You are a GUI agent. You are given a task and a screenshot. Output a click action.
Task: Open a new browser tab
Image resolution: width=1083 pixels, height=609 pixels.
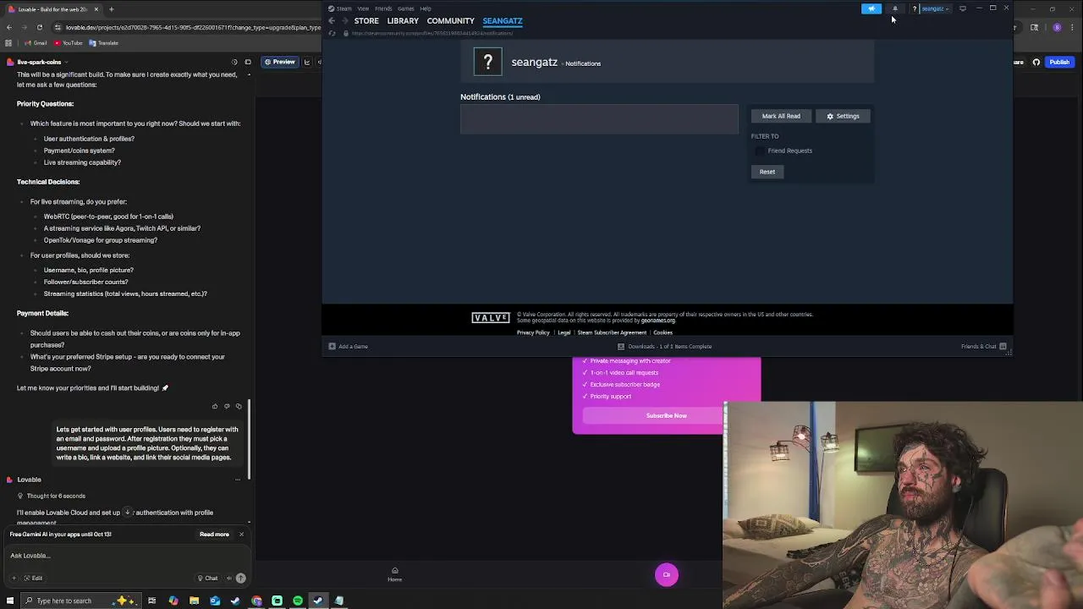click(111, 9)
